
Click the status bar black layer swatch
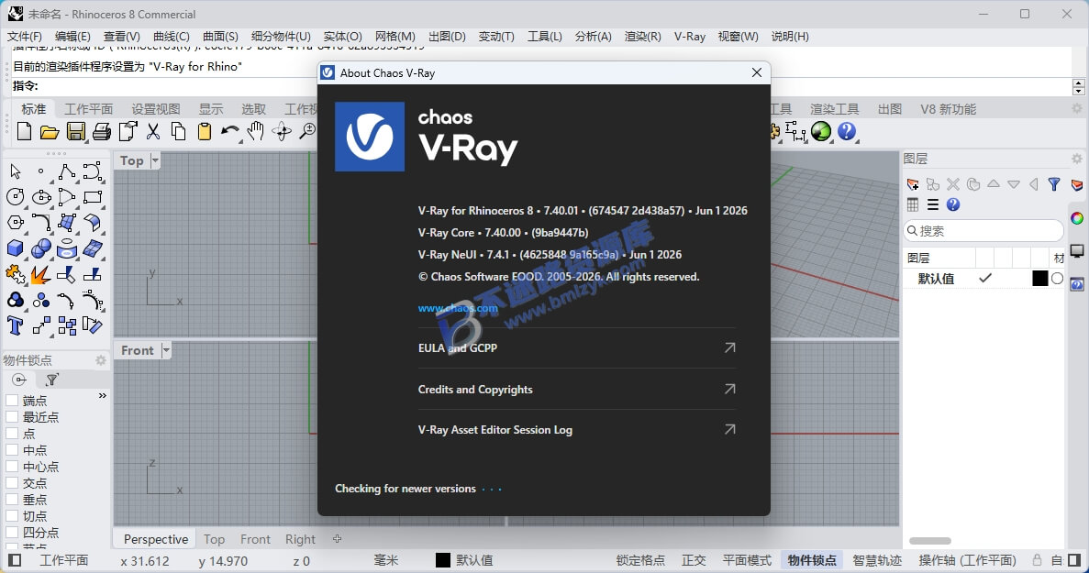(442, 560)
